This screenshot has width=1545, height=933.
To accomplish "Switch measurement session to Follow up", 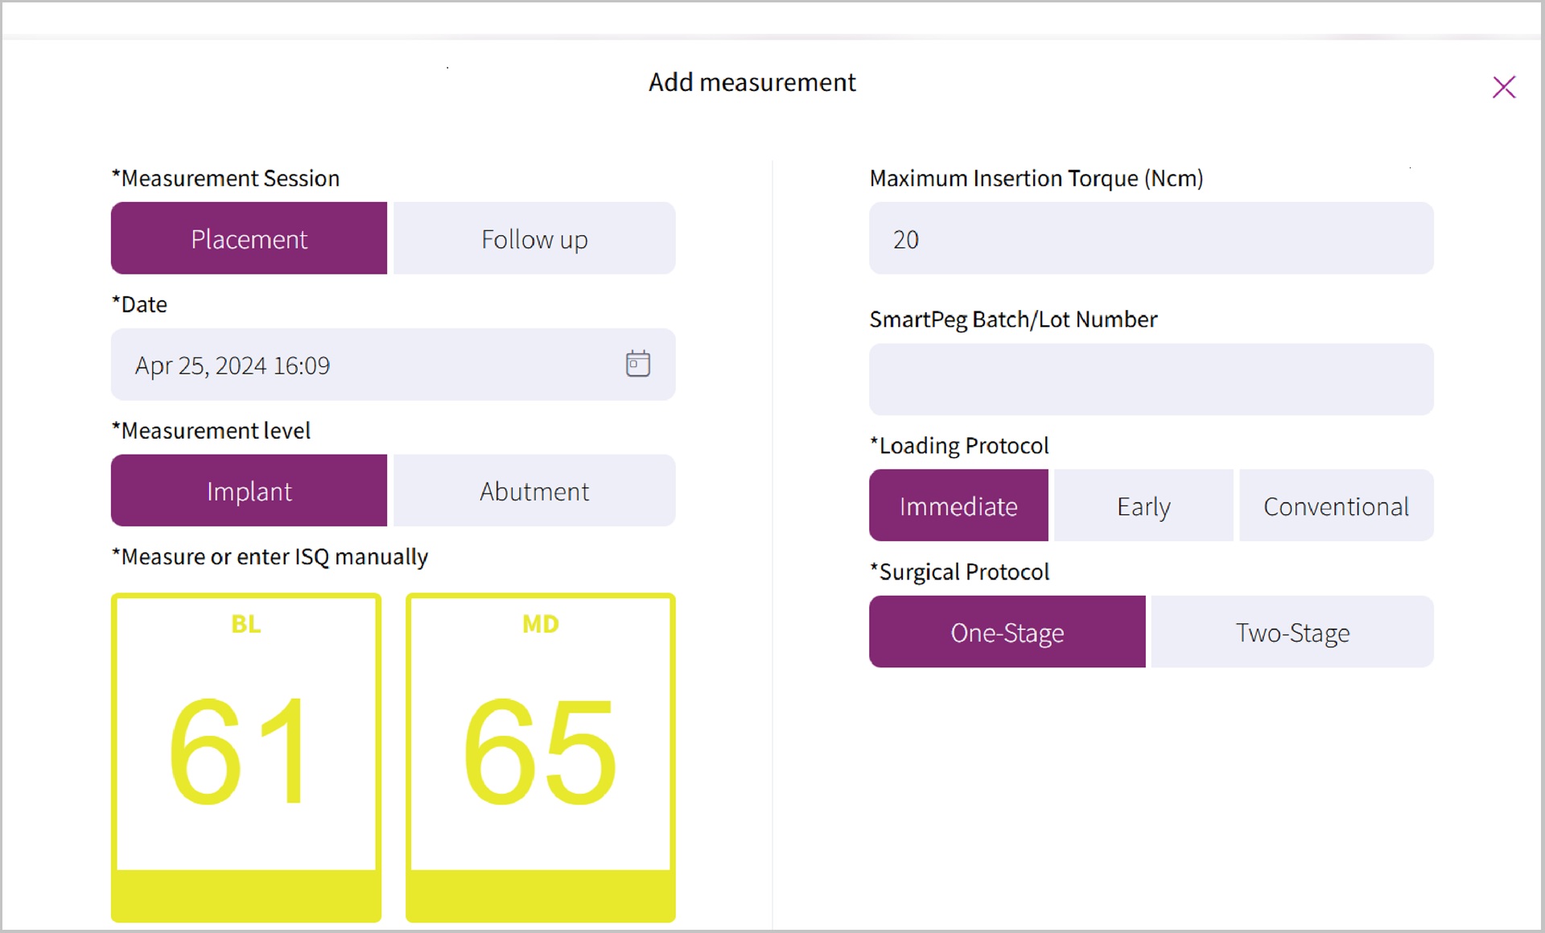I will coord(534,238).
